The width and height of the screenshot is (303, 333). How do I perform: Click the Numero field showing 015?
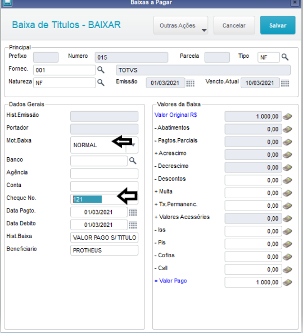132,57
